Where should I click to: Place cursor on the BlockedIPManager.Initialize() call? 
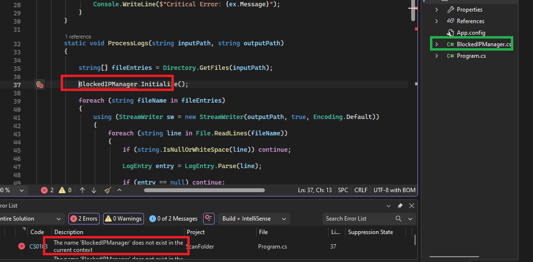tap(133, 84)
